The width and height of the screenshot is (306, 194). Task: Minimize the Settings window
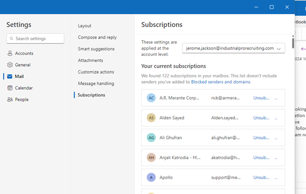(256, 7)
